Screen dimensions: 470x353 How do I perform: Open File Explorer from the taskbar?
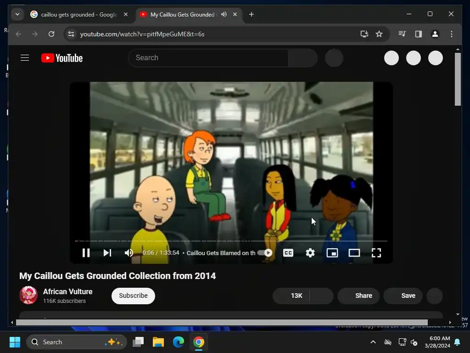tap(158, 342)
